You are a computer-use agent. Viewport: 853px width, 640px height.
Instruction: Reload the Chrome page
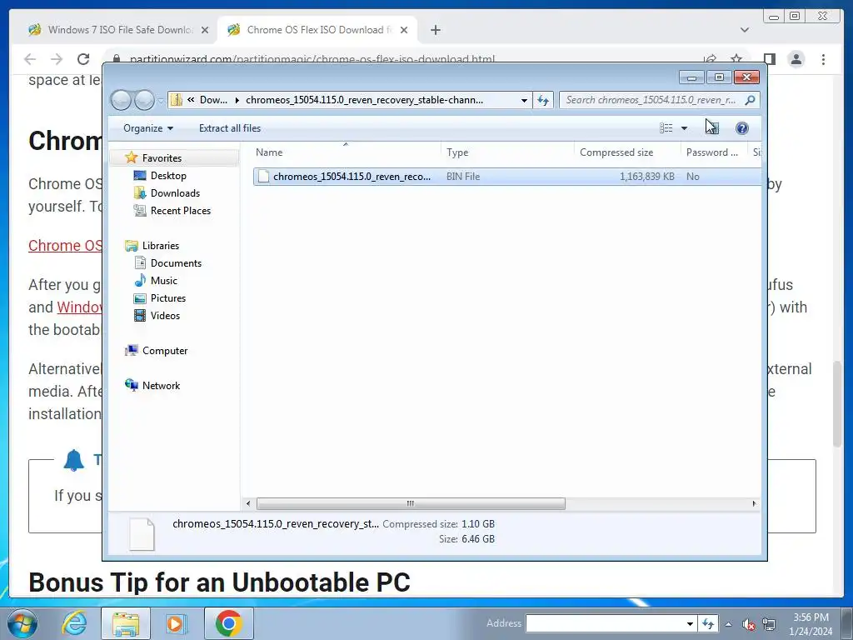[x=83, y=59]
